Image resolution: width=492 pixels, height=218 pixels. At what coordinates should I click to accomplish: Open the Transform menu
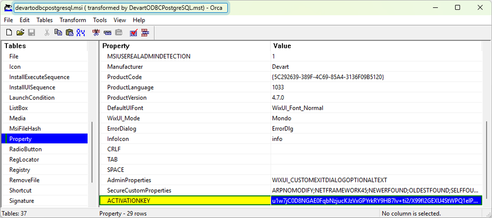click(x=73, y=20)
